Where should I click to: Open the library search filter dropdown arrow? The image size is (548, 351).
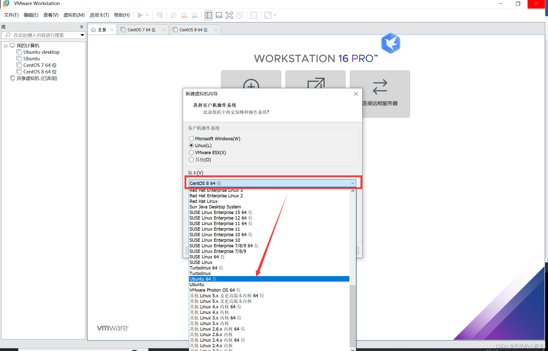click(x=82, y=35)
